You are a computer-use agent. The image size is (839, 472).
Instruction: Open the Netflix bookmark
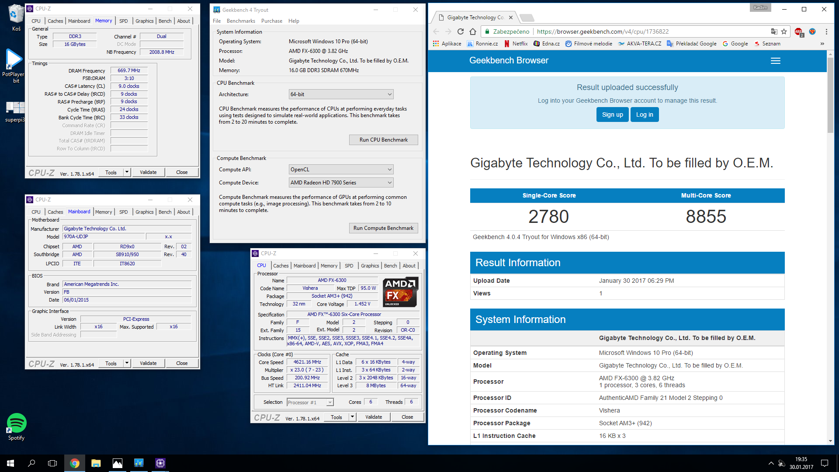click(516, 44)
